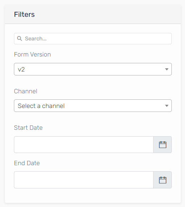Click the magnifying glass search icon
The height and width of the screenshot is (207, 185).
[x=20, y=39]
